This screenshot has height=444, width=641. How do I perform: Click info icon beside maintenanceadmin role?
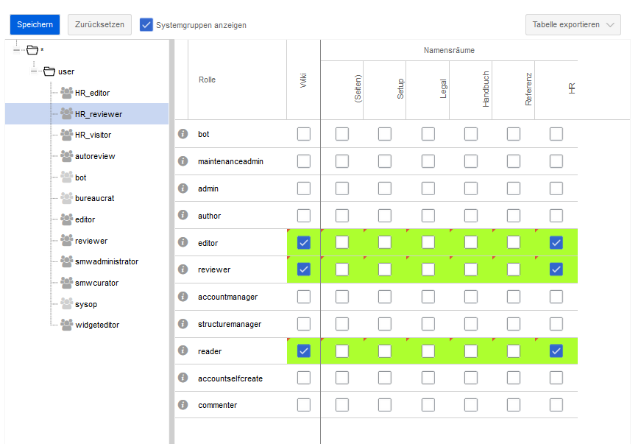(x=183, y=161)
